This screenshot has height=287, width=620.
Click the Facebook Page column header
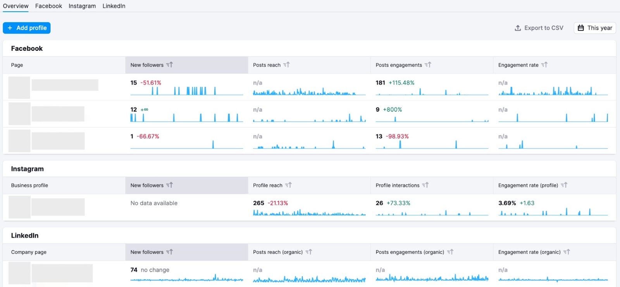(x=17, y=65)
